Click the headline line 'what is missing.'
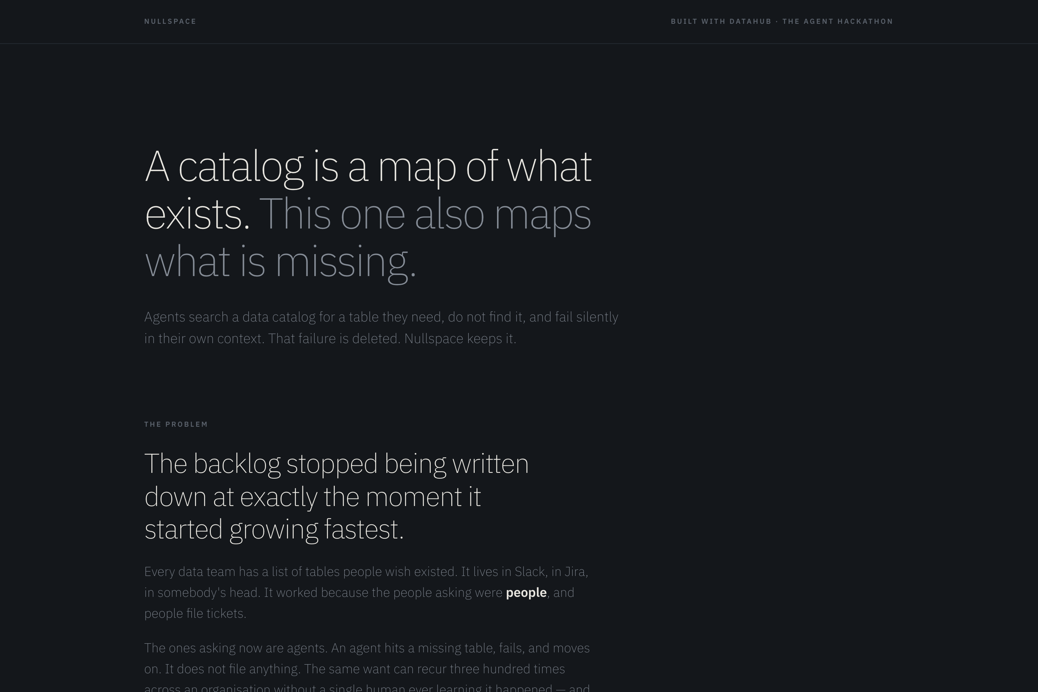This screenshot has height=692, width=1038. (x=280, y=262)
